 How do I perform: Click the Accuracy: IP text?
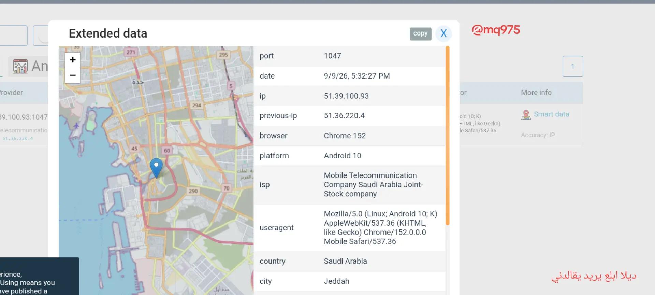click(538, 135)
